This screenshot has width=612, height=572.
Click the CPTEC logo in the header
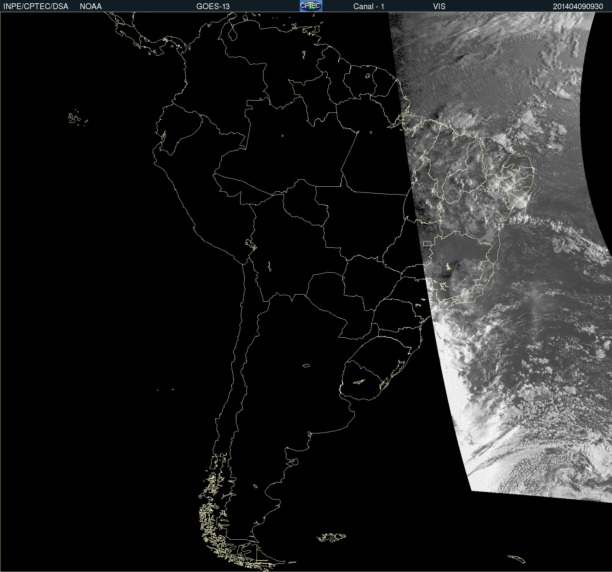(311, 6)
